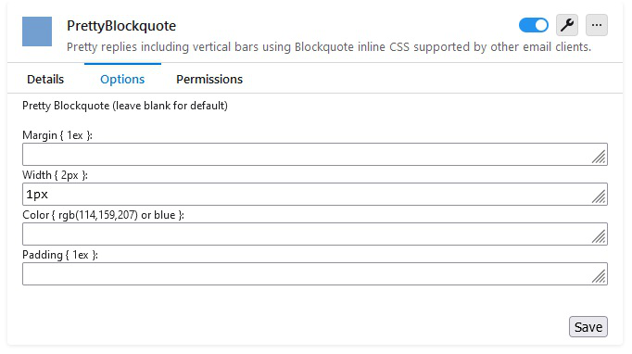Click the Color field resize grip
Image resolution: width=632 pixels, height=354 pixels.
point(599,236)
